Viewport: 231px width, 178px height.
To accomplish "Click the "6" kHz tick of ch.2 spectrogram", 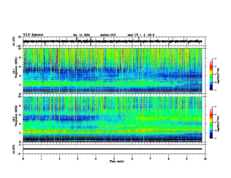I will [20, 115].
